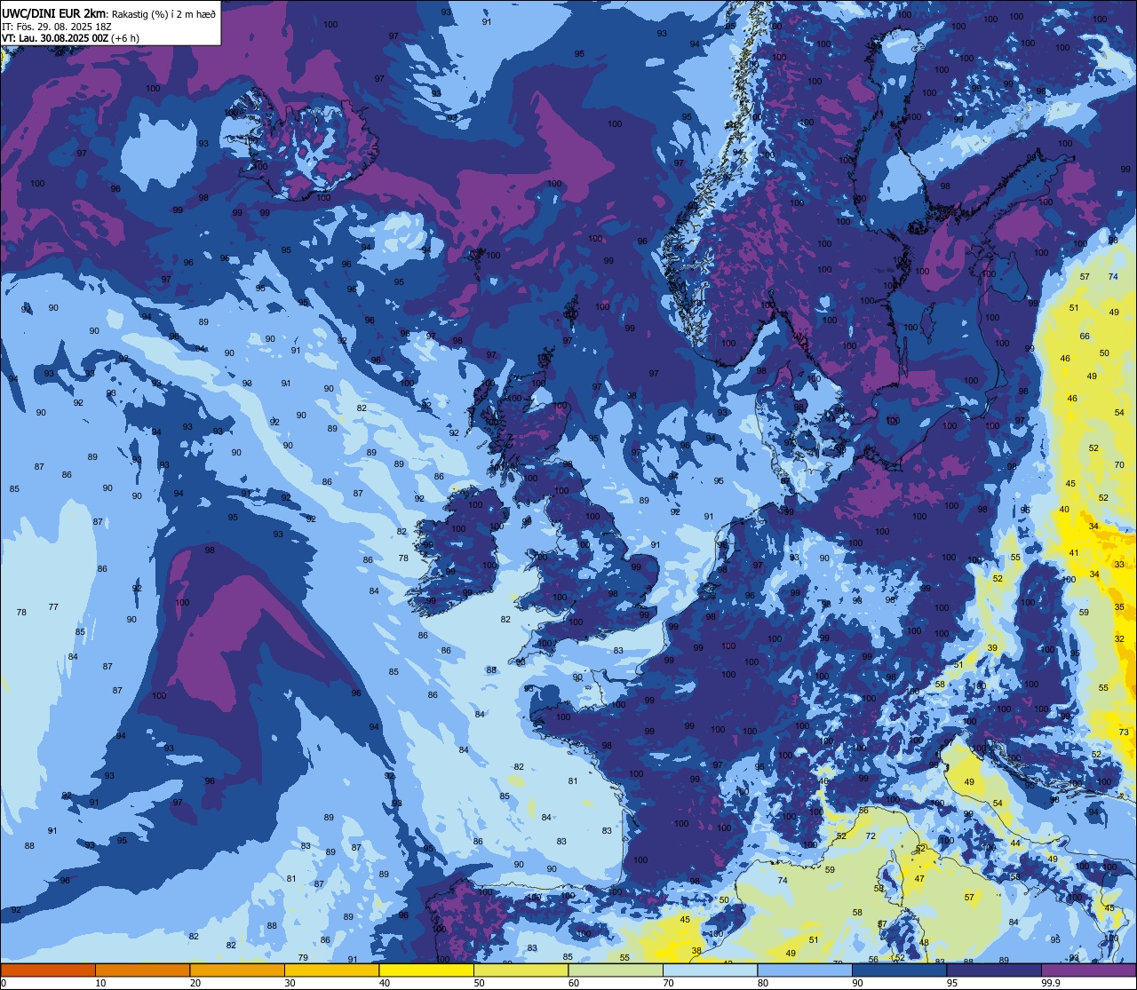Click the legend label "10"
This screenshot has width=1137, height=990.
tap(100, 983)
